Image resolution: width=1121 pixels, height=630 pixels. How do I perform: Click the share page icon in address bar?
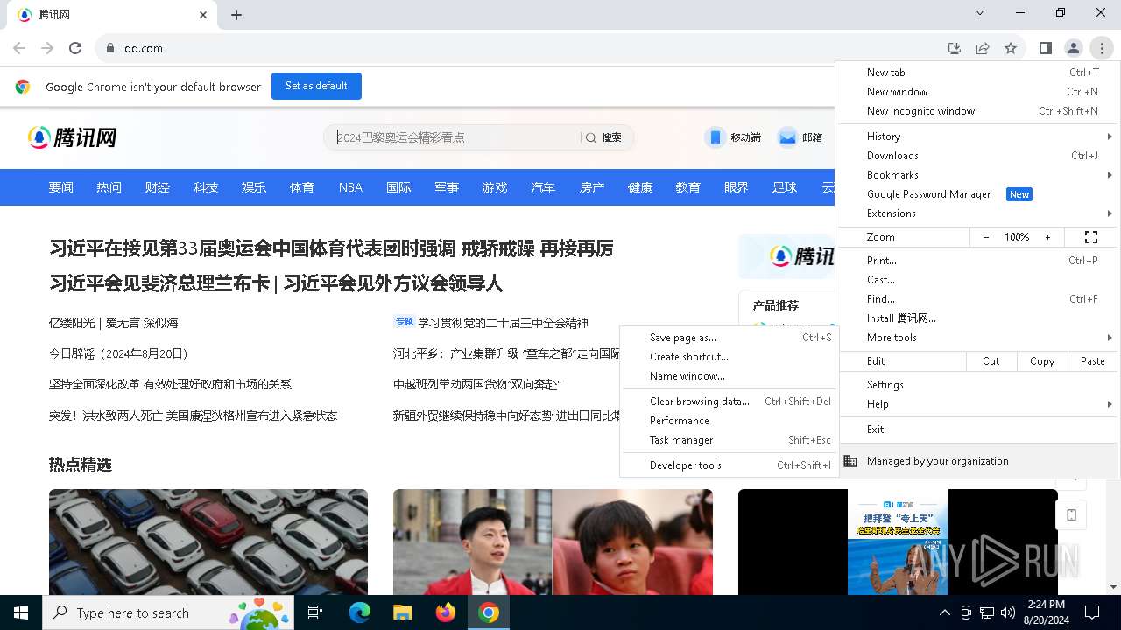point(983,48)
